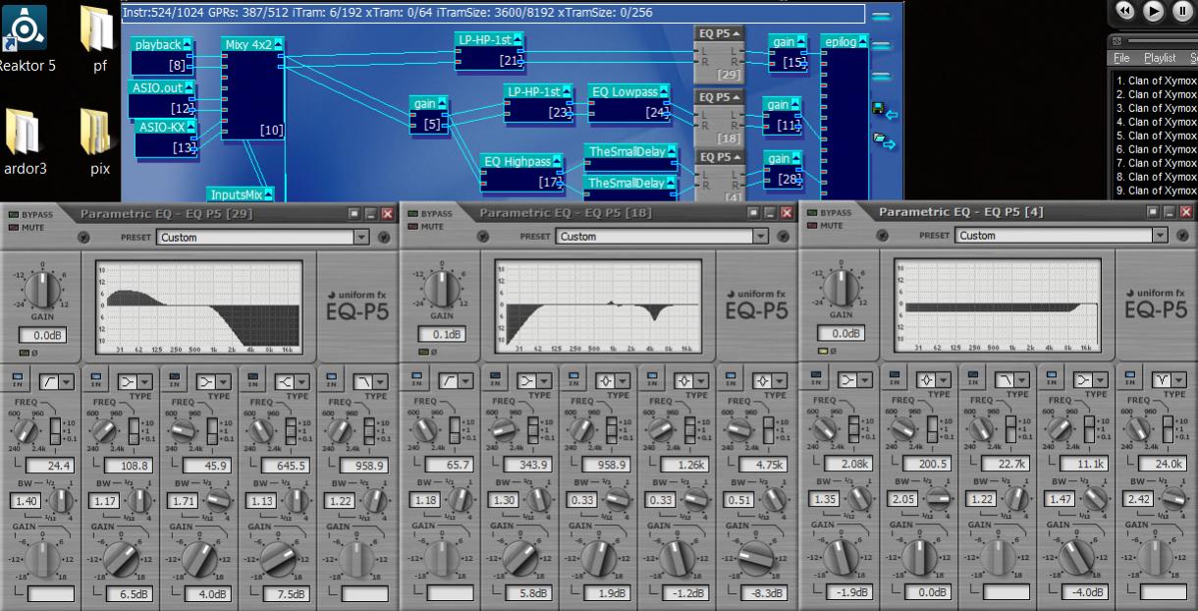Select playlist entry 5. Clan of Xymox
Screen dimensions: 1198x611
(x=1156, y=136)
